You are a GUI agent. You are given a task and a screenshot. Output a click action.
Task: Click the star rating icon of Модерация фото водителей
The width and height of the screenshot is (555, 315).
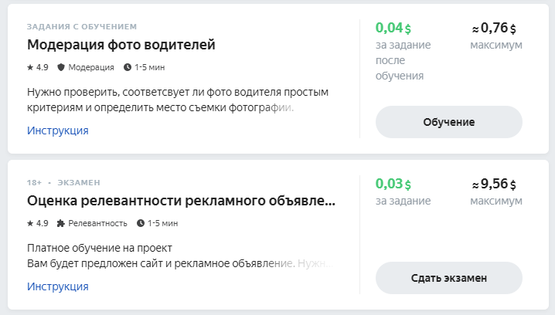30,67
